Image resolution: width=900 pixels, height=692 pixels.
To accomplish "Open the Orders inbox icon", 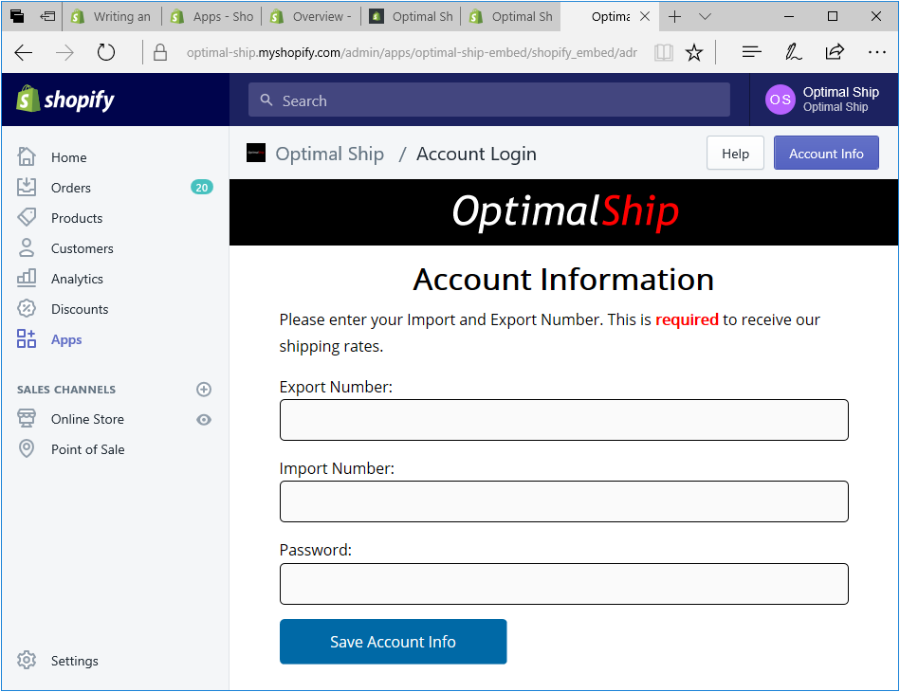I will coord(27,187).
